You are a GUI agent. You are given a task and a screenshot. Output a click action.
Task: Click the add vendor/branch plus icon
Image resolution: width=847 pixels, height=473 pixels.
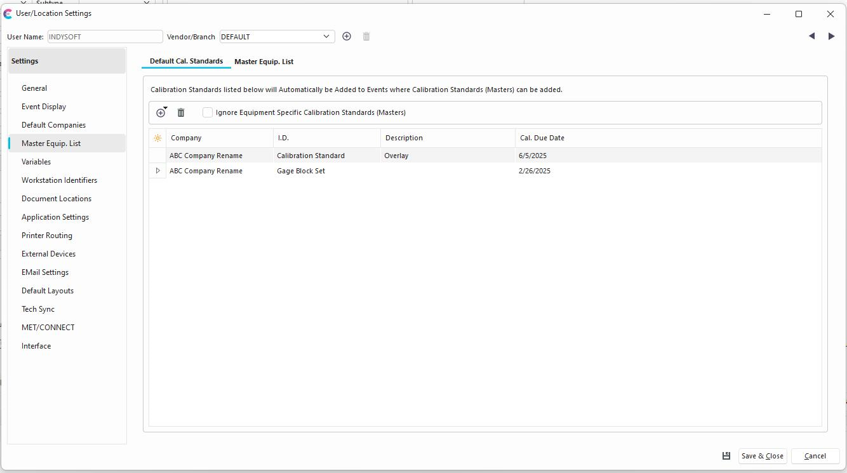pyautogui.click(x=347, y=37)
